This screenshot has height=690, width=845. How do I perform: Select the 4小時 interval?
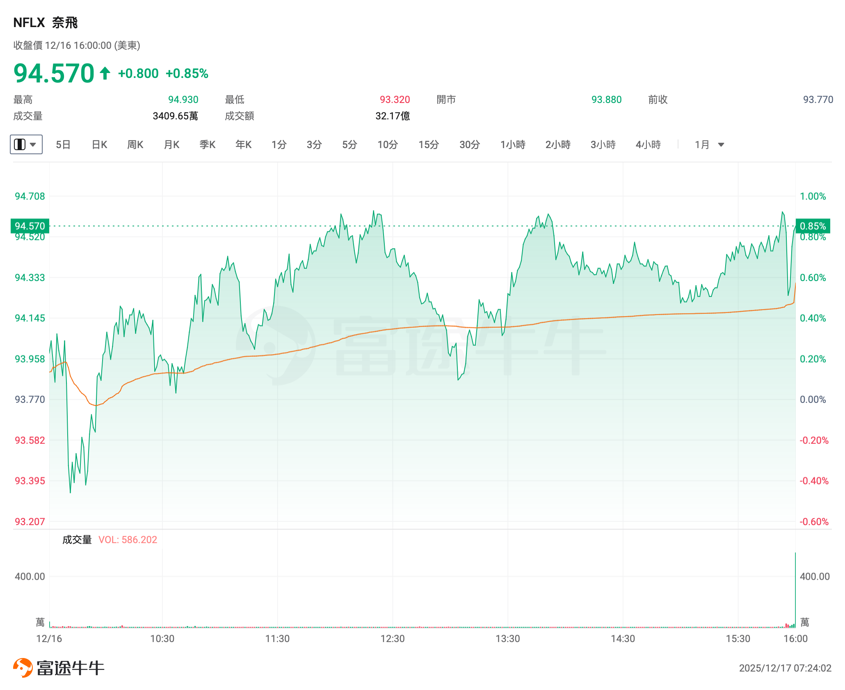click(x=648, y=145)
